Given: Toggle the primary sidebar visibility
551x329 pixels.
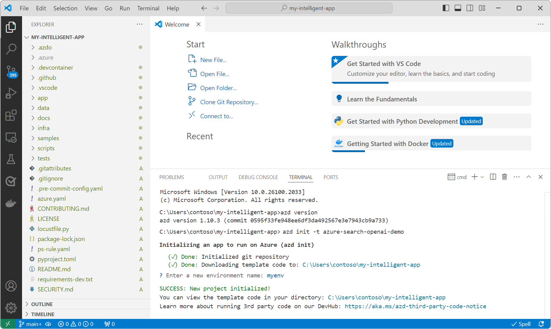Looking at the screenshot, I should click(446, 8).
